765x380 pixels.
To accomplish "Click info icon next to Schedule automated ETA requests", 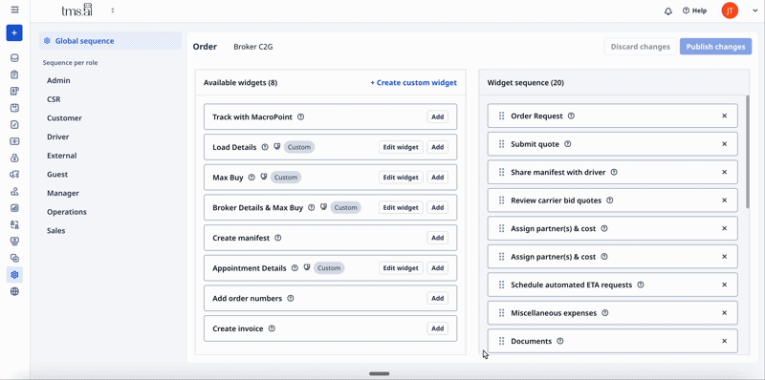I will point(641,285).
